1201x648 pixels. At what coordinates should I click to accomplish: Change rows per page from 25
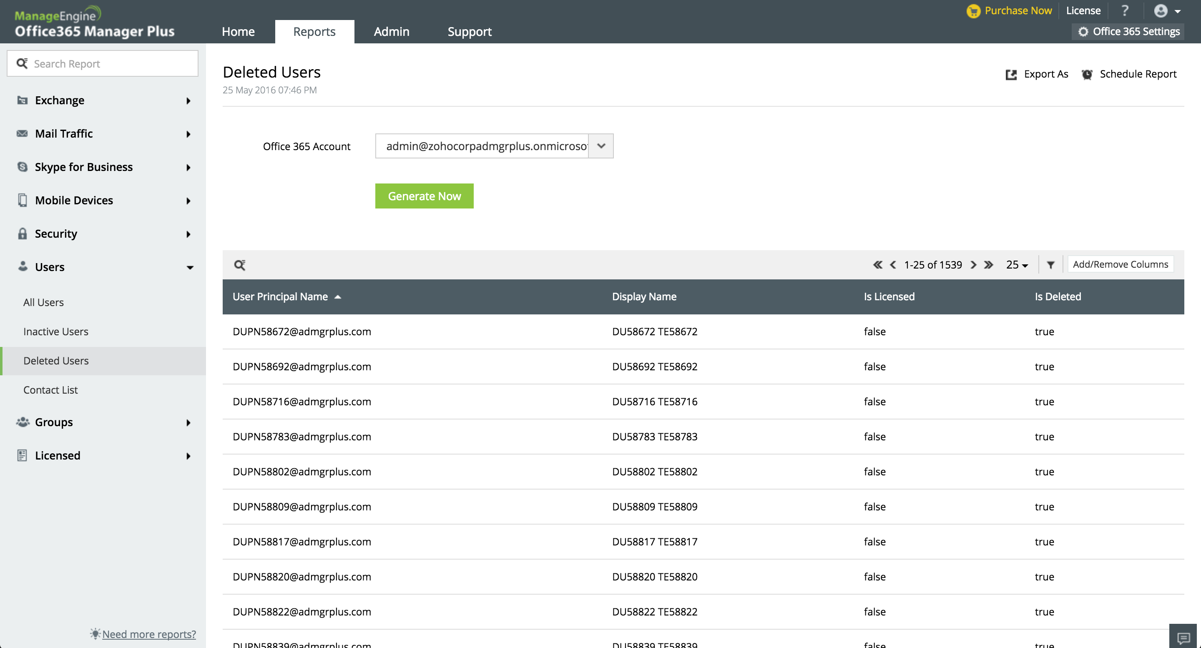click(x=1017, y=265)
